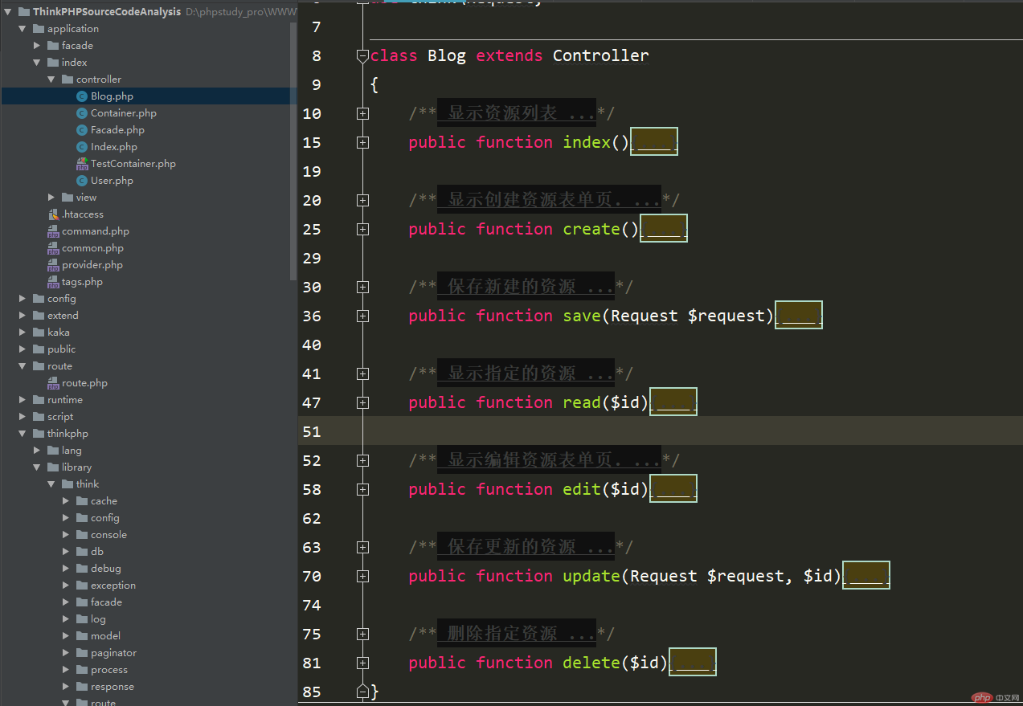
Task: Click the thinkphp folder icon
Action: coord(39,434)
